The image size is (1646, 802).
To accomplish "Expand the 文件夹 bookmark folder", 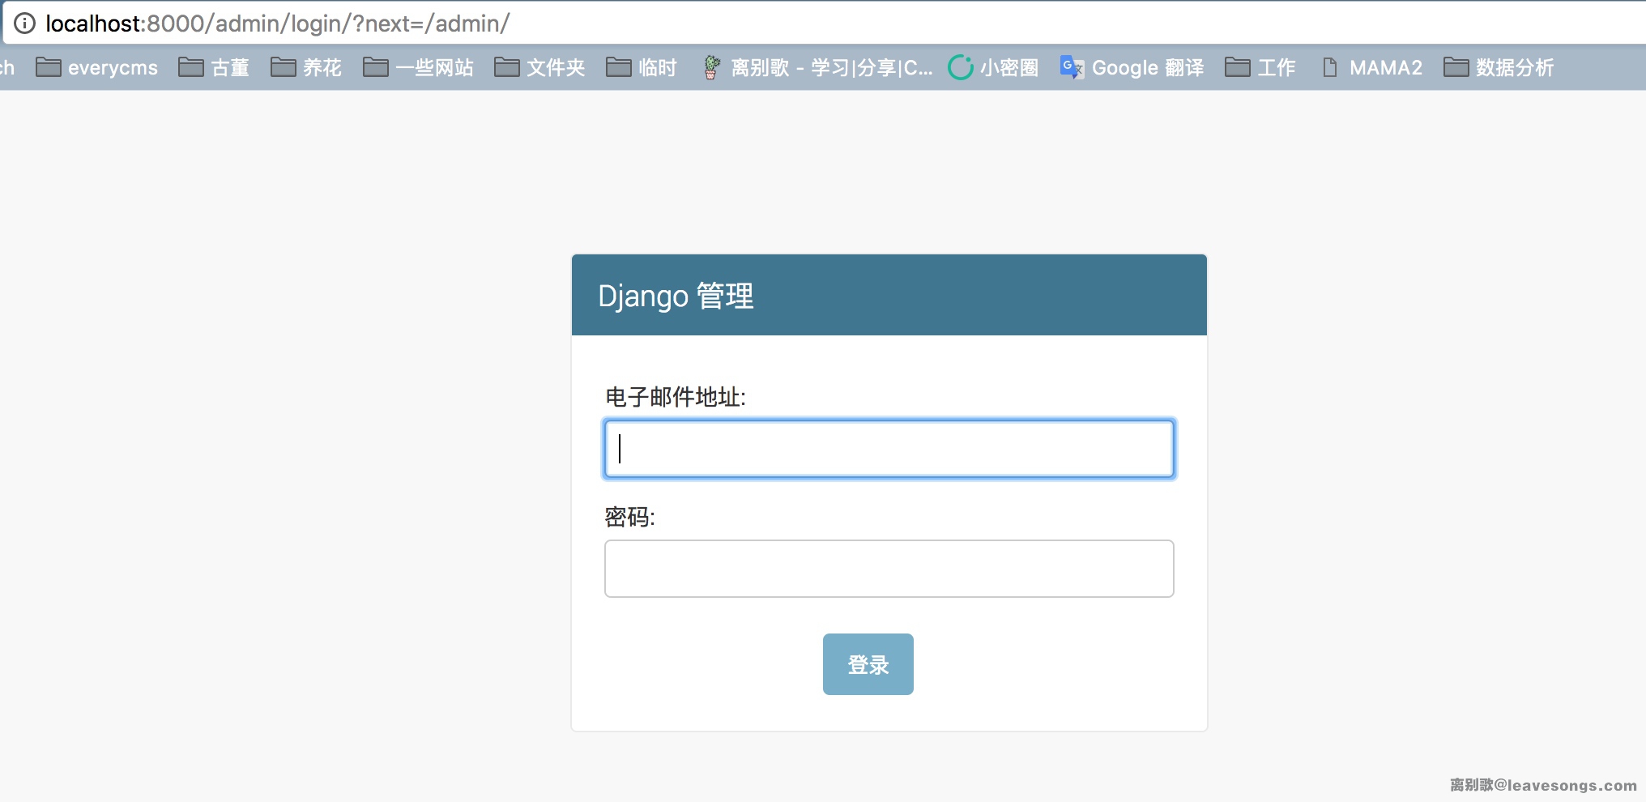I will coord(539,67).
